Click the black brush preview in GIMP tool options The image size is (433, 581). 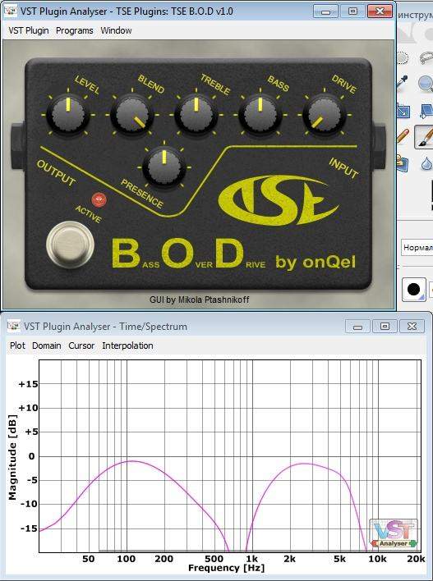pos(414,289)
